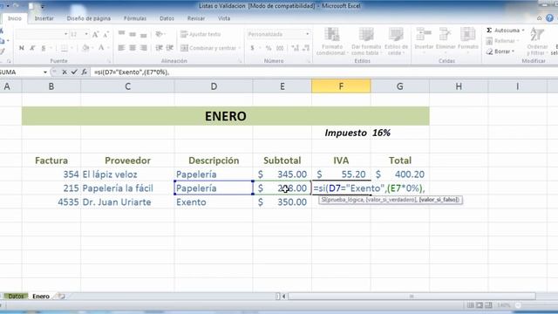Apply percent style format

point(269,48)
